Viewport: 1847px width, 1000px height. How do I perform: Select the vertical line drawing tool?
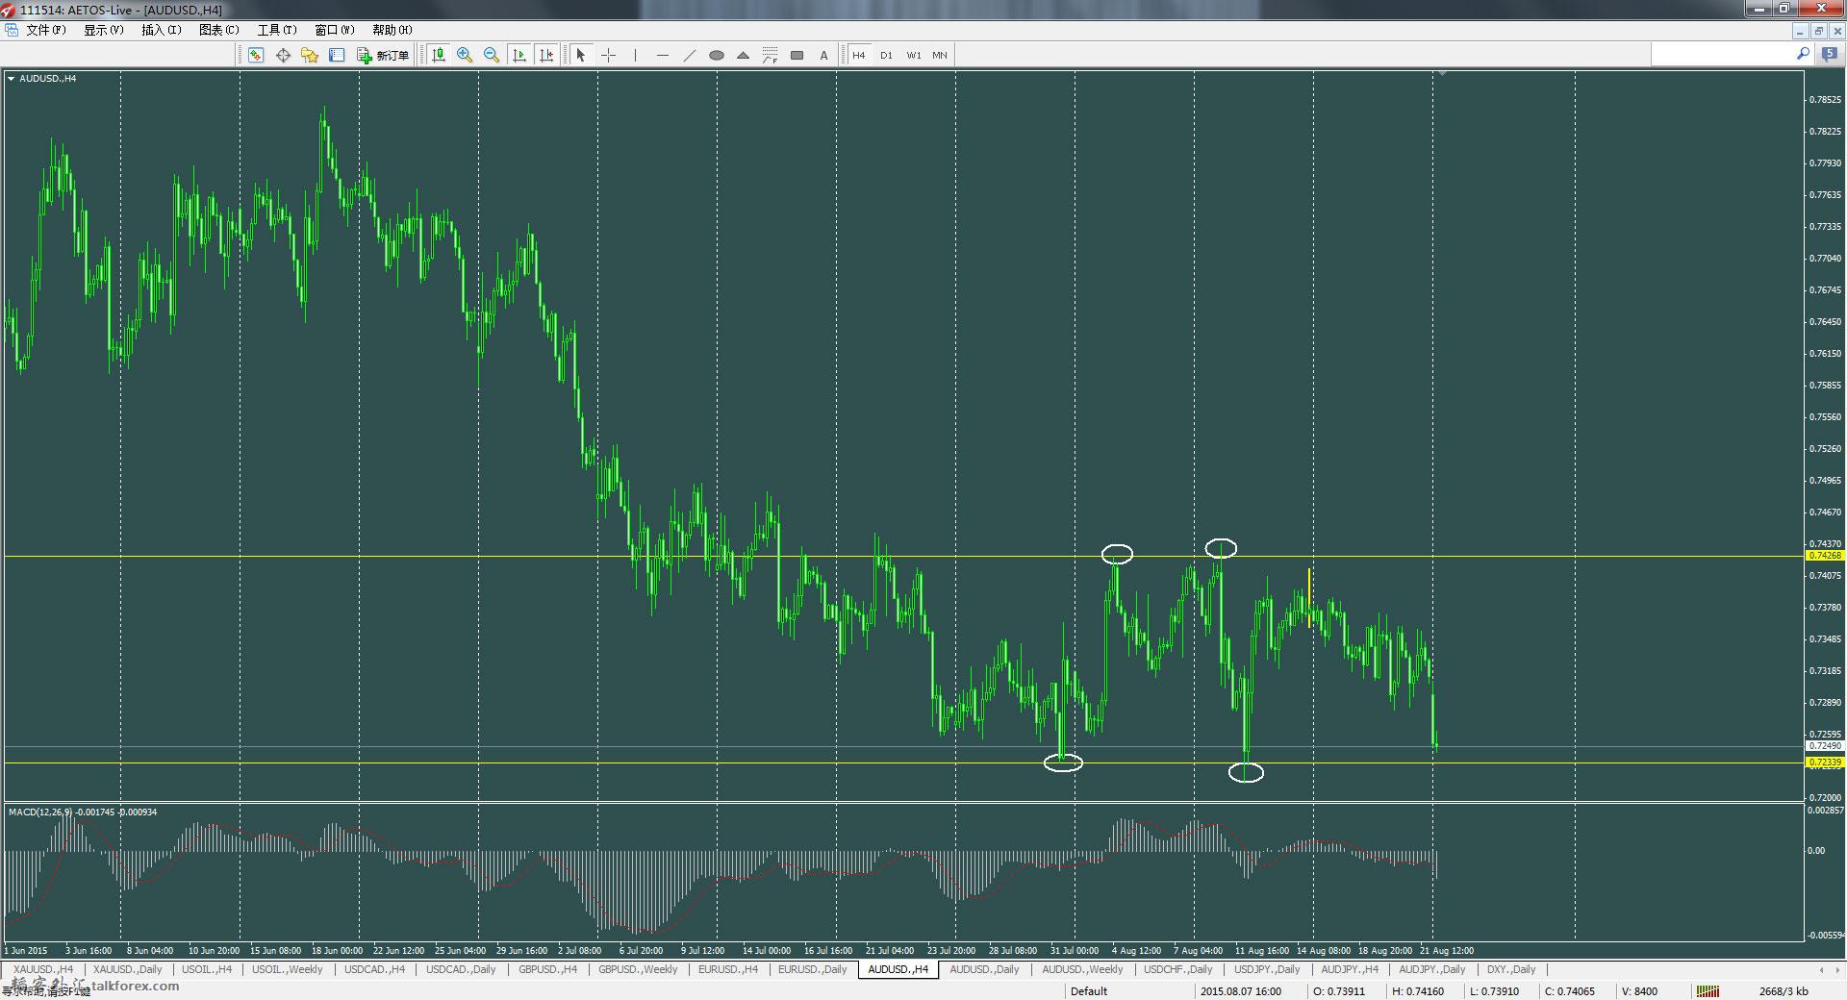point(635,55)
